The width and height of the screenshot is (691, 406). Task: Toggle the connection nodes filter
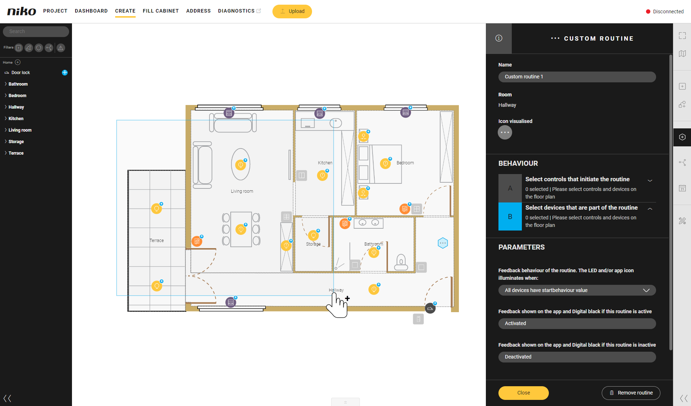[49, 48]
